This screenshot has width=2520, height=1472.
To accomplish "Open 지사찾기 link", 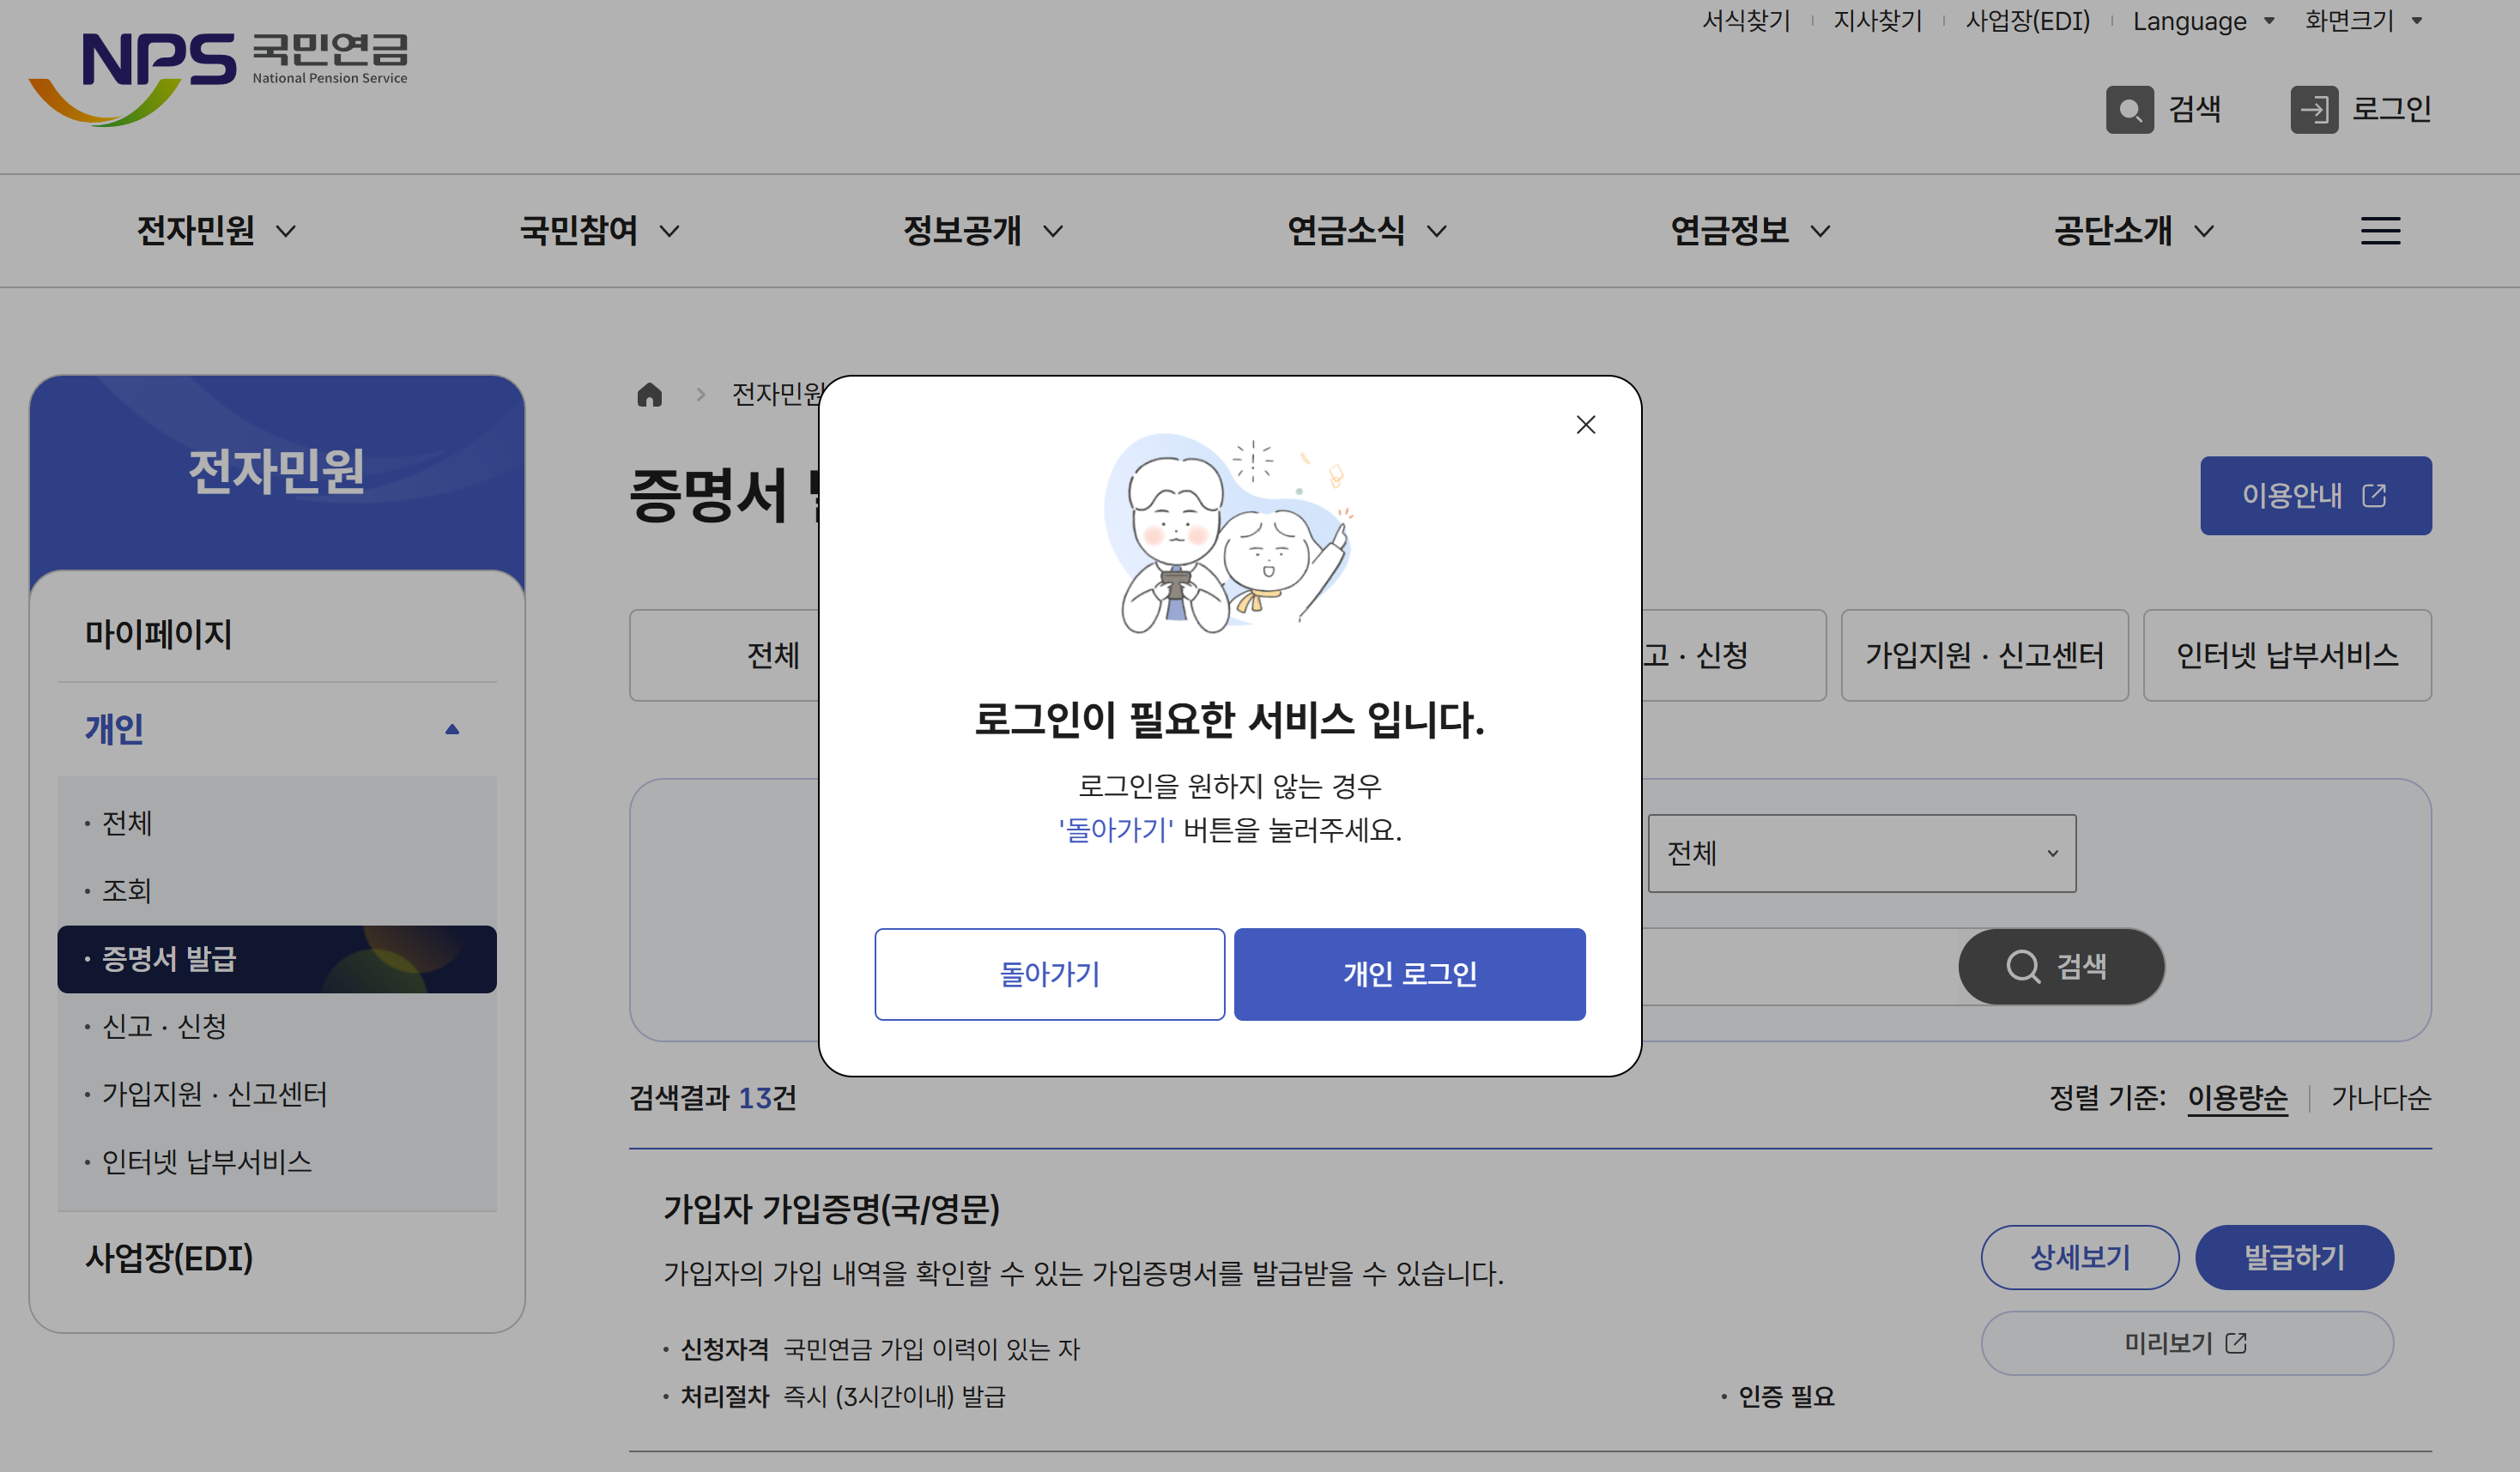I will 1877,21.
